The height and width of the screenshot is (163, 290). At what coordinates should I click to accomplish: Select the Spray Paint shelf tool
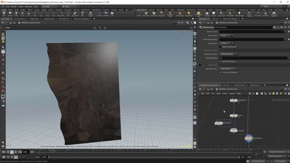click(75, 14)
